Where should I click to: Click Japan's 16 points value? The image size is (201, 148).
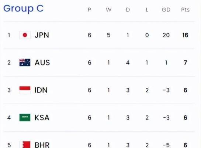pyautogui.click(x=186, y=35)
